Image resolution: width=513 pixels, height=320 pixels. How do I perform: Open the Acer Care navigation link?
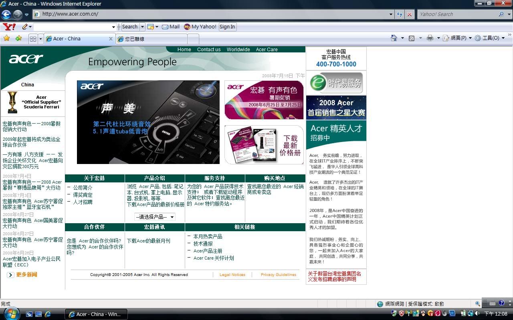(267, 50)
